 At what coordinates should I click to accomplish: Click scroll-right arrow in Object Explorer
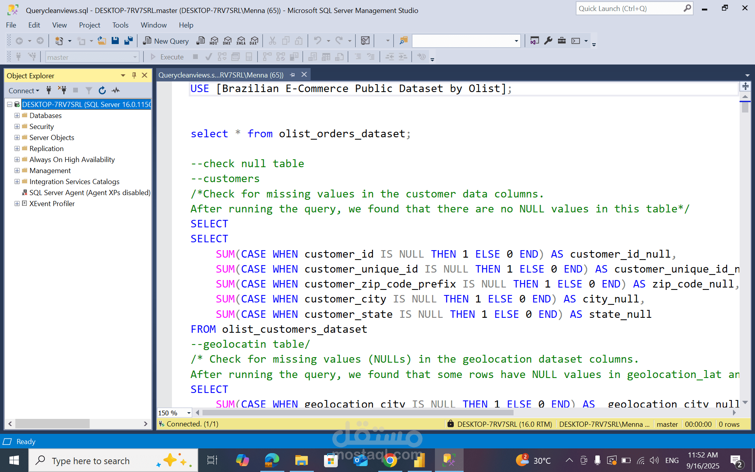(145, 424)
